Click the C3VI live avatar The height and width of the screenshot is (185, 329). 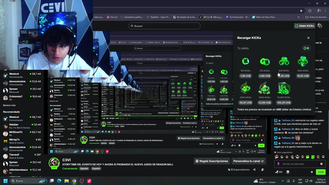54,163
